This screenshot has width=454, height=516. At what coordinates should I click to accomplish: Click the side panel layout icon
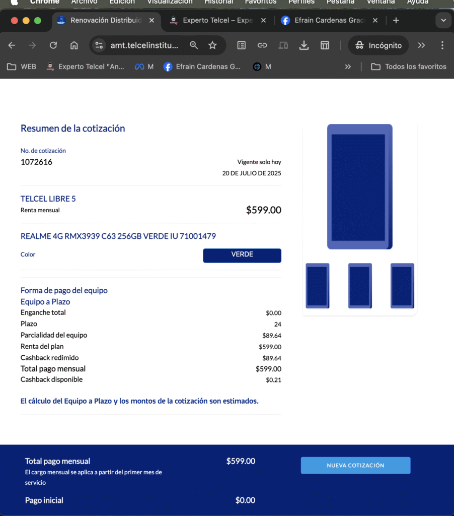(325, 45)
